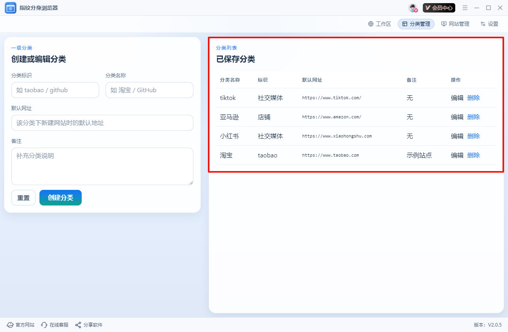Image resolution: width=508 pixels, height=332 pixels.
Task: Click the https://www.tiktok.com/ URL cell
Action: coord(332,98)
